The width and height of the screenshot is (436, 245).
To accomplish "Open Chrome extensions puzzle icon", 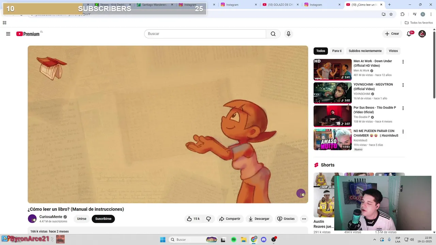I will 403,14.
